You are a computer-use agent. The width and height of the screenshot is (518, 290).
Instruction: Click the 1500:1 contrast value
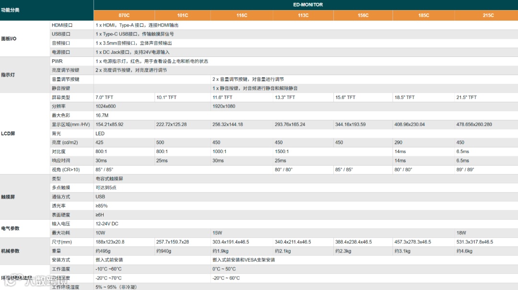click(282, 152)
